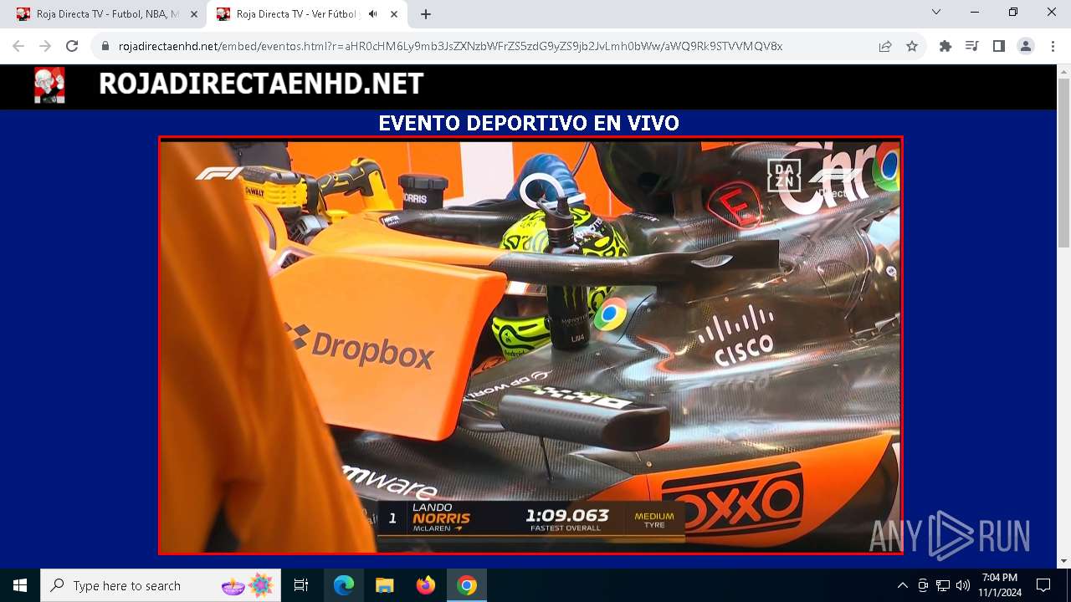
Task: Close the second Roja Directa tab
Action: 394,14
